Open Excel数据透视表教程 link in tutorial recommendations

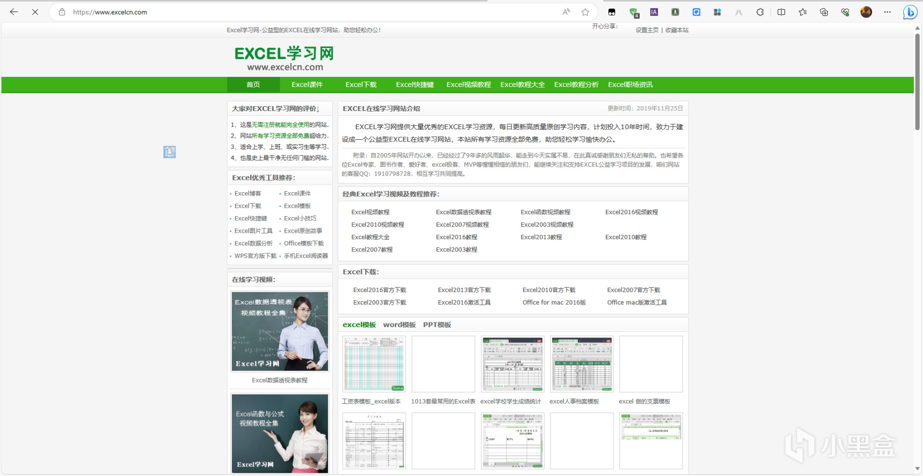coord(463,212)
